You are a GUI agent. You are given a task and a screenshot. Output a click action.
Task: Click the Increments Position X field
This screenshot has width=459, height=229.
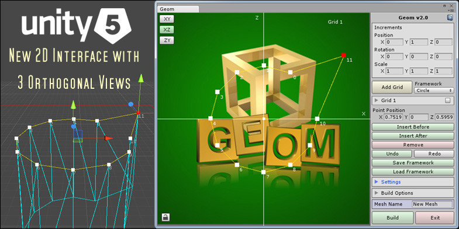click(394, 42)
